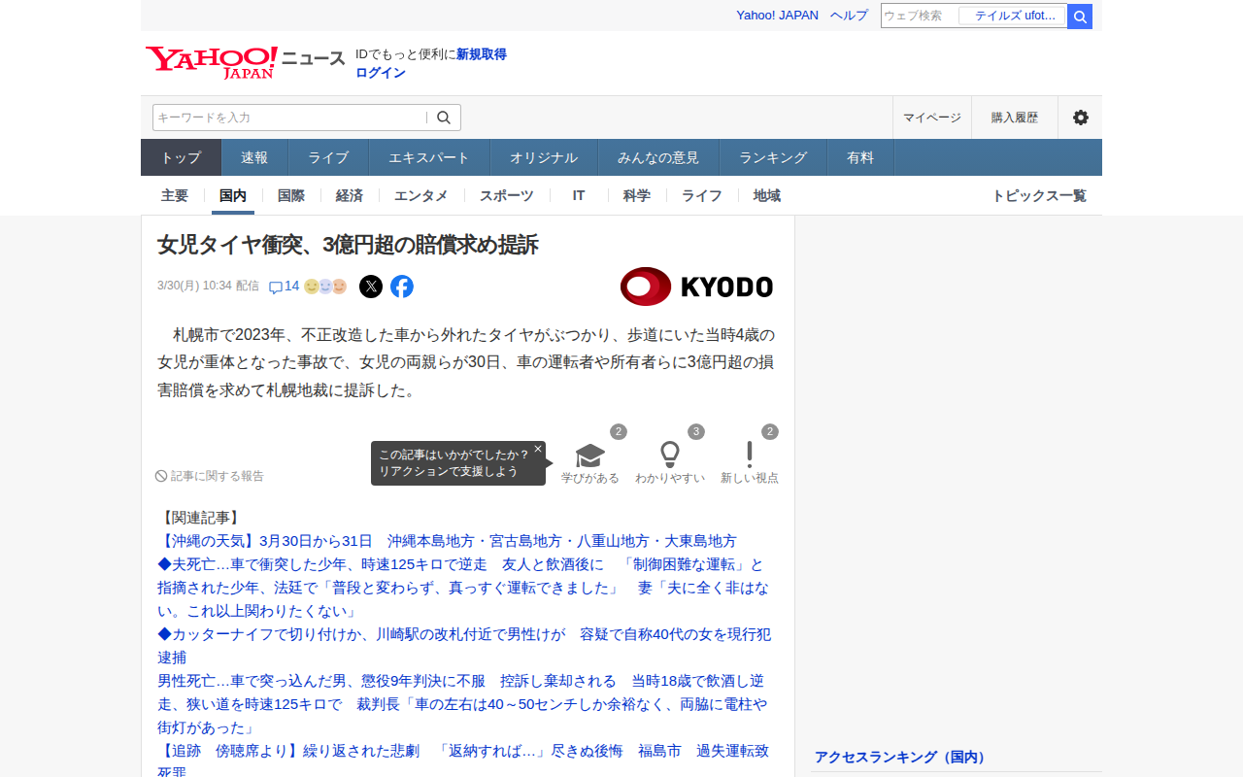Viewport: 1243px width, 777px height.
Task: Switch to the 主要 category
Action: click(175, 195)
